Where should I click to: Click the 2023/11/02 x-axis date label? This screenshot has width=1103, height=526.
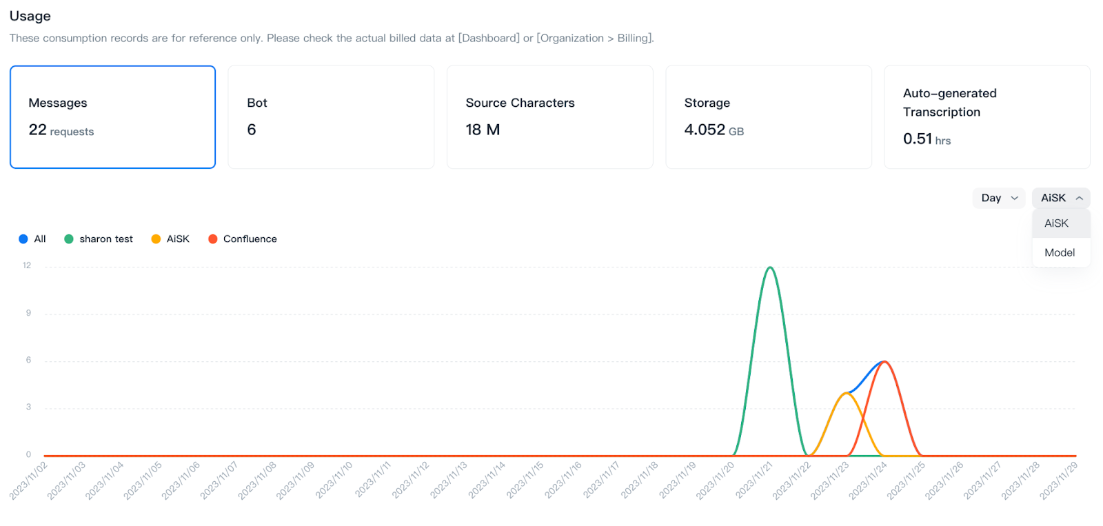pyautogui.click(x=29, y=480)
